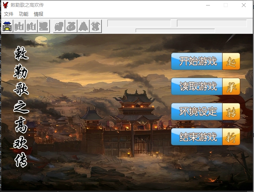The height and width of the screenshot is (192, 254).
Task: Click the red bird app icon in title bar
Action: (6, 5)
